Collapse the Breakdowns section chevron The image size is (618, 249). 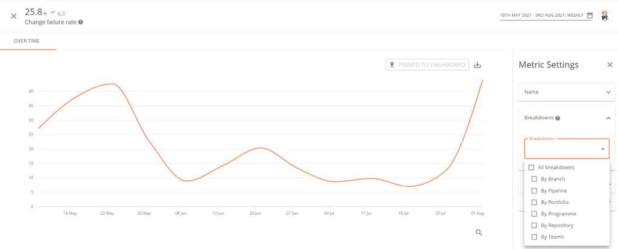(608, 118)
